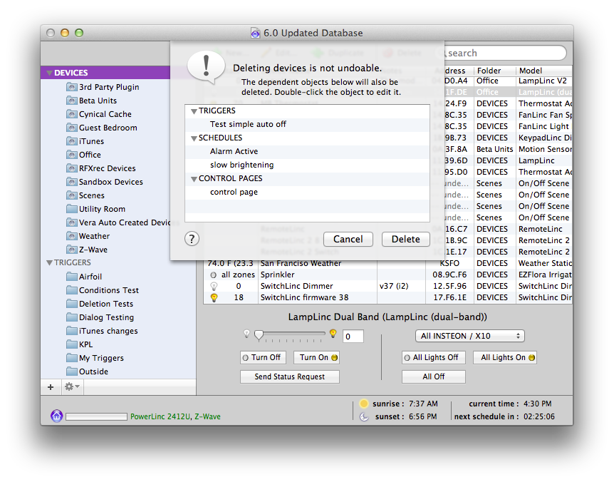Select Test simple auto off trigger

[x=248, y=124]
